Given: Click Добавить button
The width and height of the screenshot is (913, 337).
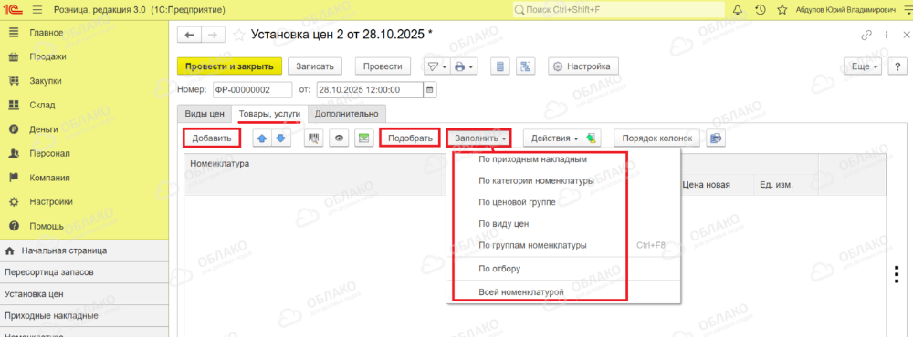Looking at the screenshot, I should click(x=212, y=138).
